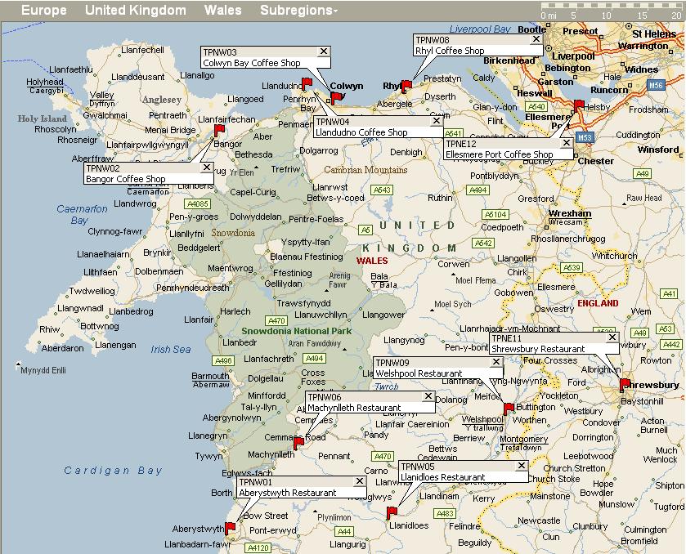Click the Aberystwyth Restaurant red flag marker
This screenshot has width=686, height=554.
click(231, 528)
